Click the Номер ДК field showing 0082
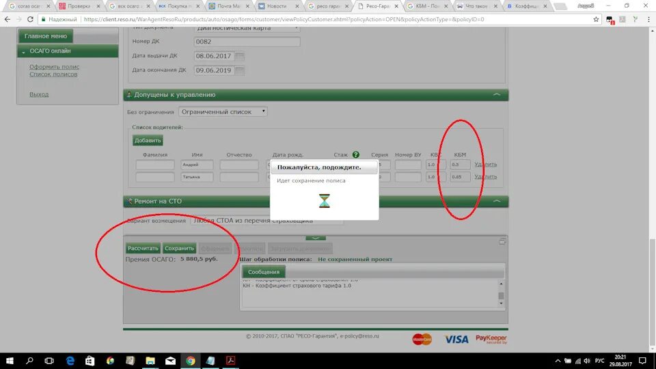This screenshot has width=656, height=369. point(247,42)
